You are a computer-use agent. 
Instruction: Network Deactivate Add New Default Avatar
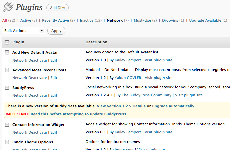tap(29, 60)
